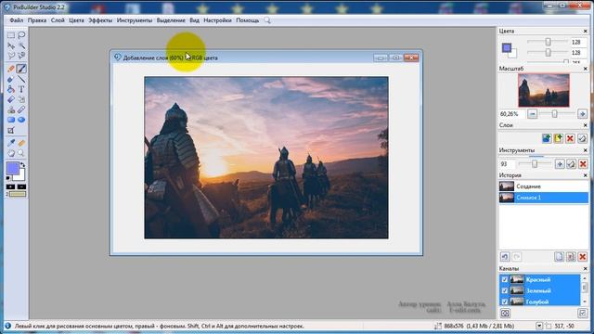Select the text tool
Viewport: 594px width, 334px height.
(21, 89)
